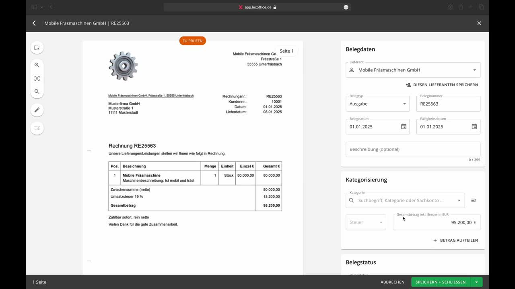The image size is (515, 289).
Task: Click 'Mobile Fräsmaschine' item description
Action: click(x=142, y=175)
